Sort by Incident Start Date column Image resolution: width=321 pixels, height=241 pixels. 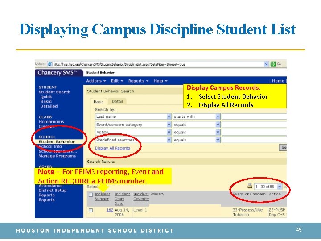tap(122, 199)
